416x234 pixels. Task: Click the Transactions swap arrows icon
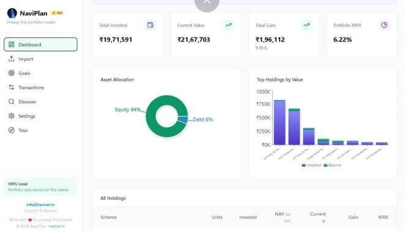(12, 87)
